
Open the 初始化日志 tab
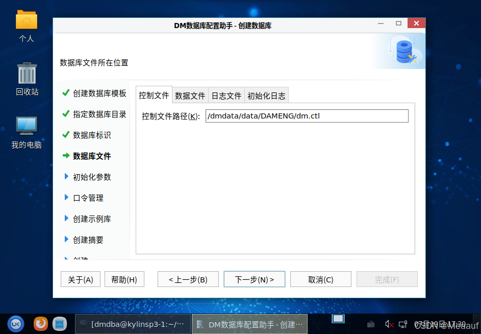266,96
